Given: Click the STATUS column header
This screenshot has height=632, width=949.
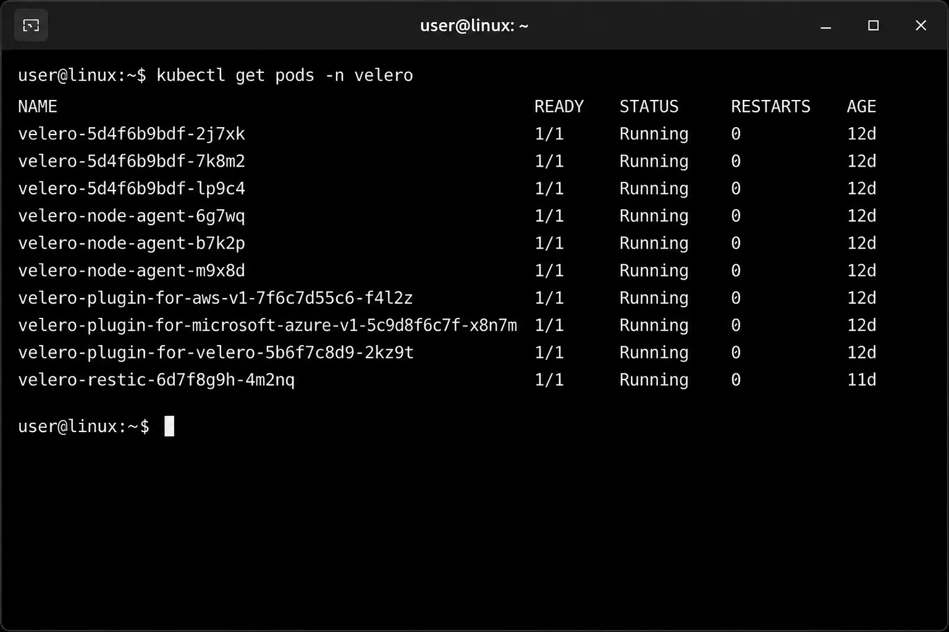Looking at the screenshot, I should point(649,107).
